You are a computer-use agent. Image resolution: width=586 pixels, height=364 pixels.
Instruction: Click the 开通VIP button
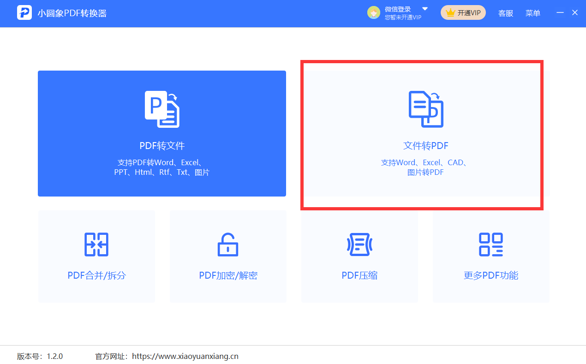pos(463,12)
